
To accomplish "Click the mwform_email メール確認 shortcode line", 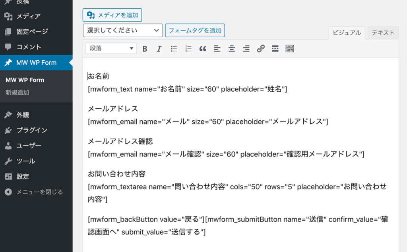I will [x=226, y=154].
